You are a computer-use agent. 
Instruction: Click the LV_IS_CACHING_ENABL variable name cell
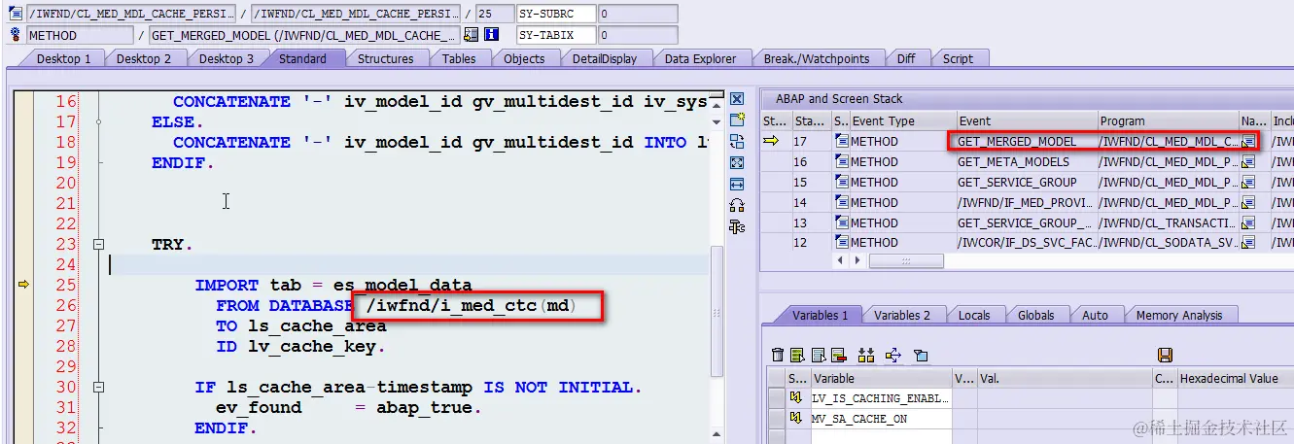pos(881,398)
